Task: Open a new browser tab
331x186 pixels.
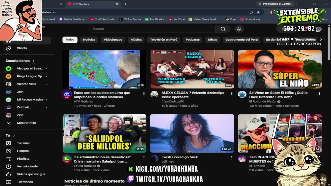Action: click(125, 4)
